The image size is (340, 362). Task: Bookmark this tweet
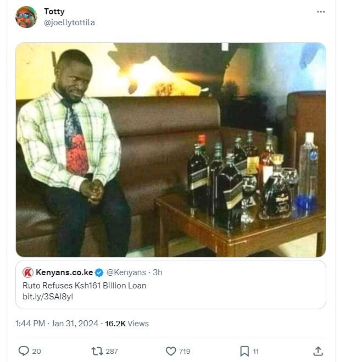[x=244, y=350]
